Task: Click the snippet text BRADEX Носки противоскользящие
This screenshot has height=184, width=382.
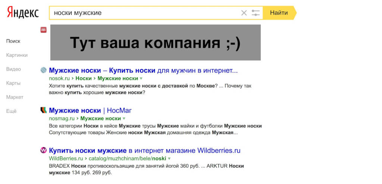Action: pyautogui.click(x=146, y=169)
